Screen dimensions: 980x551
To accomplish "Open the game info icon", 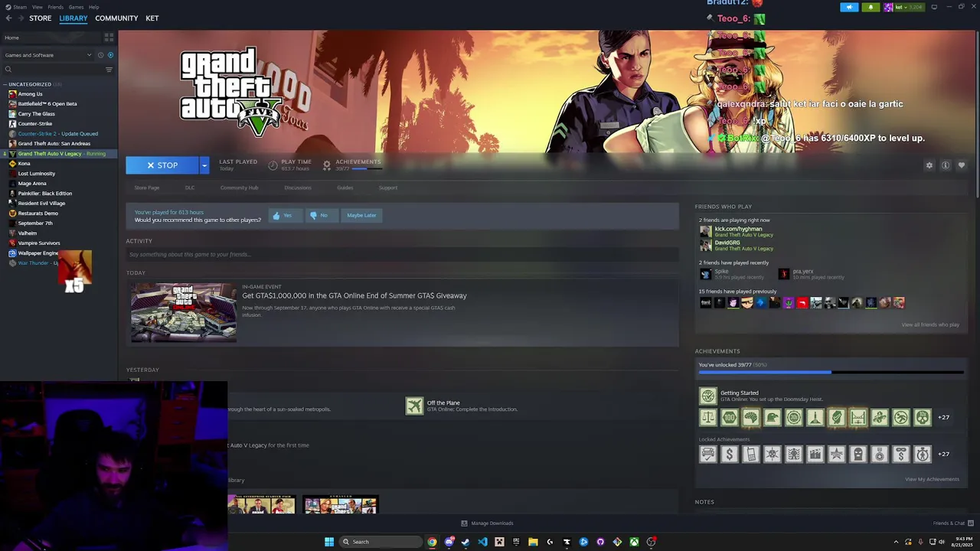I will 946,165.
